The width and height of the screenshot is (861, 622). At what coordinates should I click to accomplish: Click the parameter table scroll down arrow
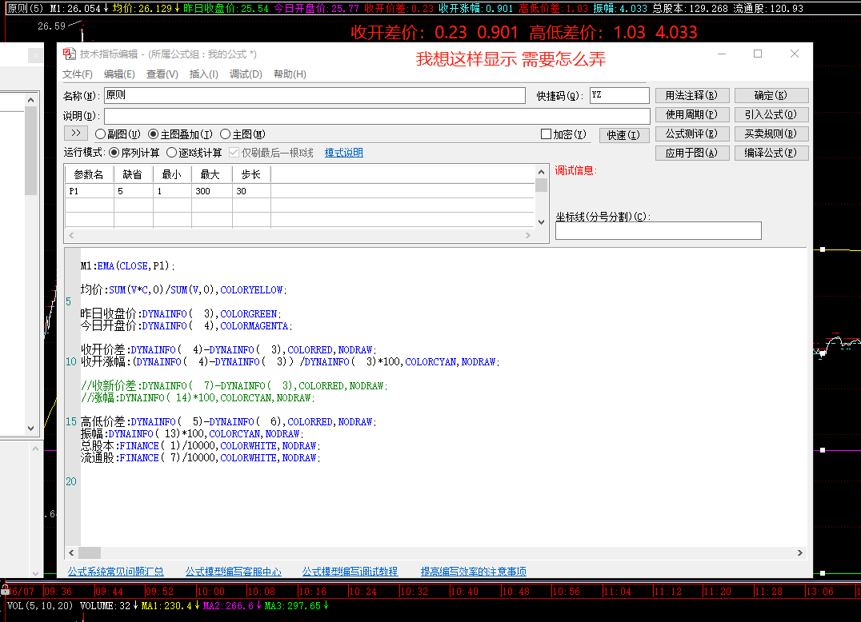pos(542,222)
